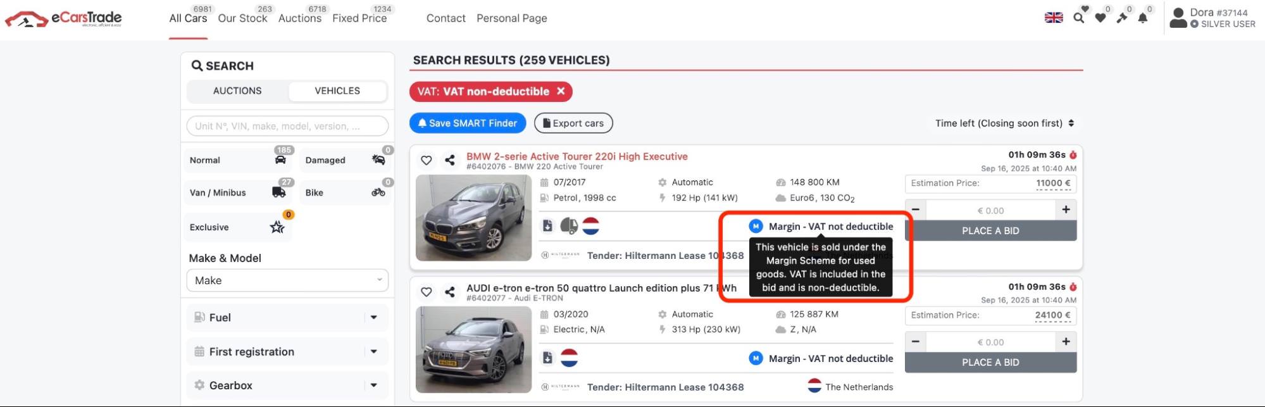The image size is (1265, 407).
Task: Share the AUDI e-tron listing
Action: click(x=450, y=292)
